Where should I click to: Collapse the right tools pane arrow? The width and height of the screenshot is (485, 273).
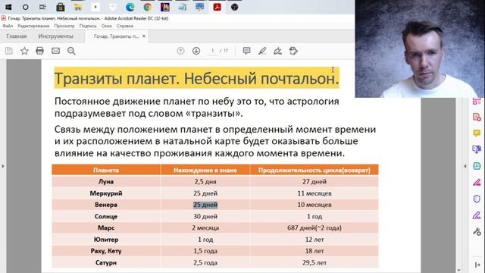tap(465, 166)
